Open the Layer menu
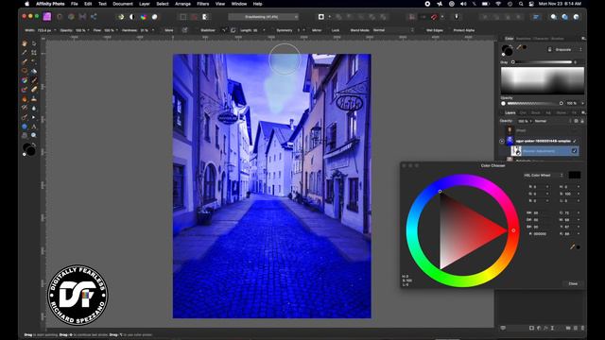 [x=145, y=4]
